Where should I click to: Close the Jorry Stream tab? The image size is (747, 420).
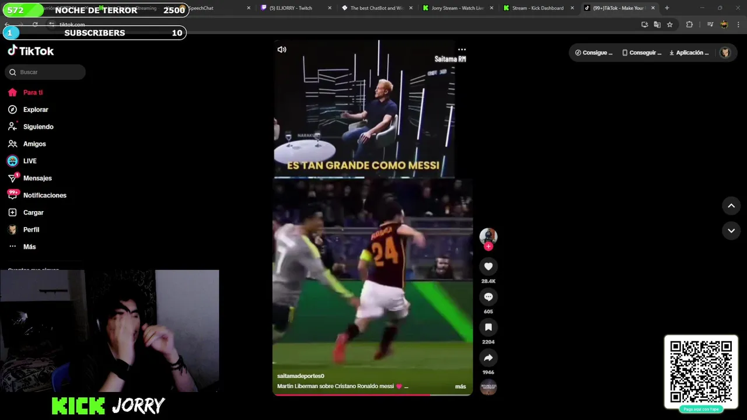(491, 8)
